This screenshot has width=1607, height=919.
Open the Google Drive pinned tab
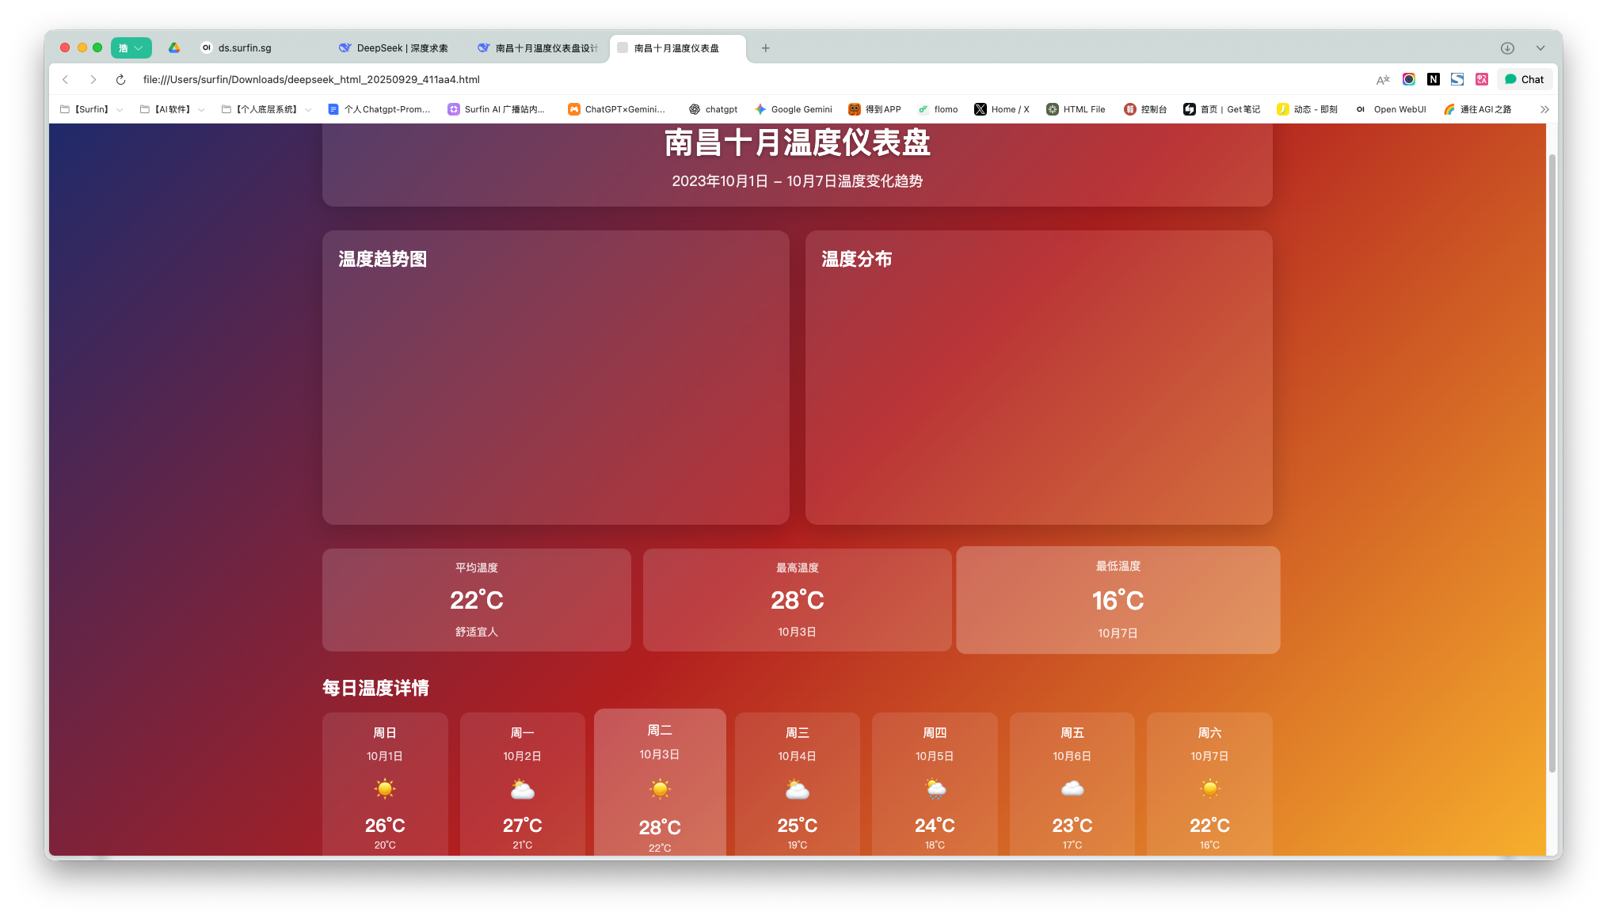(174, 48)
